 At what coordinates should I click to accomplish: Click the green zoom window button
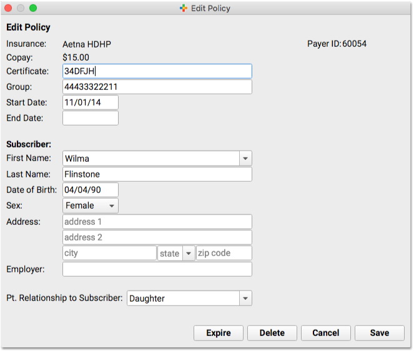(33, 8)
